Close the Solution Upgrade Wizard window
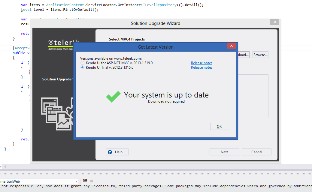Screen dimensions: 312x192 [x=274, y=22]
